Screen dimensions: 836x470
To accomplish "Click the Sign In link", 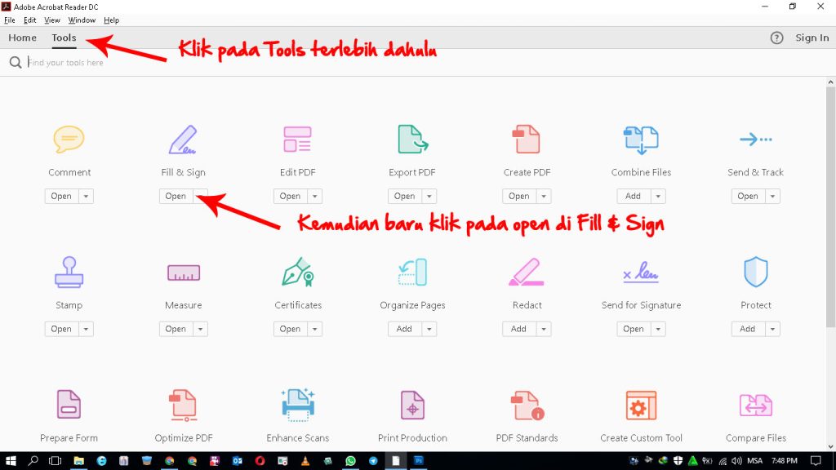I will [812, 38].
